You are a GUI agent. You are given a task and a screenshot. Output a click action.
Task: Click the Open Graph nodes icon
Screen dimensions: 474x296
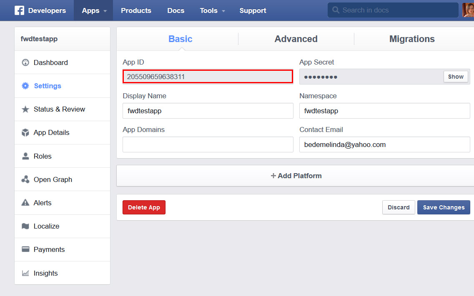pos(25,179)
